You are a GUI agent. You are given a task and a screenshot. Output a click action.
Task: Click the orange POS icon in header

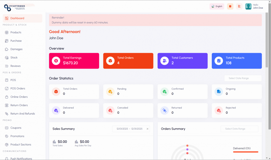[230, 6]
